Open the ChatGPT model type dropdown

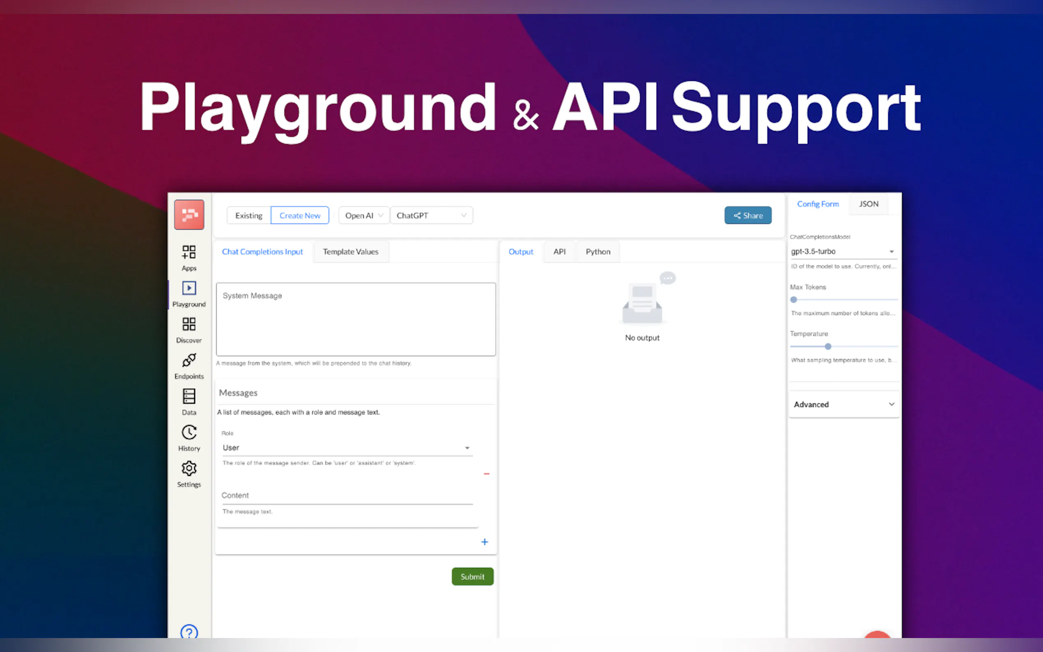[431, 216]
